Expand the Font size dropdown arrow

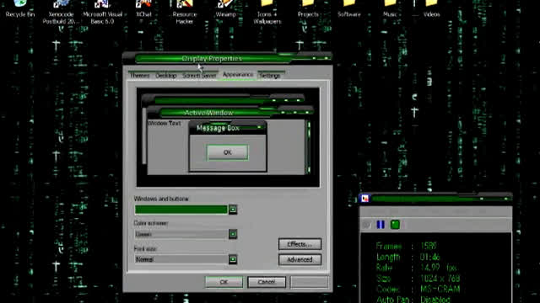[x=233, y=259]
